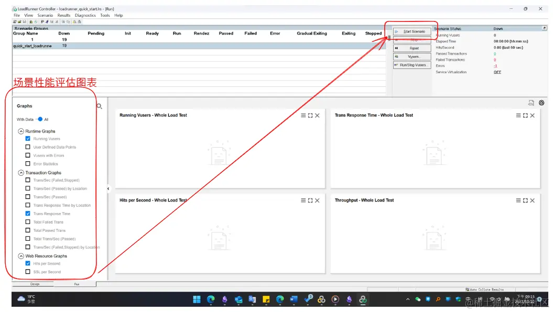
Task: Click the Run/Stop Vusers... button
Action: coord(412,65)
